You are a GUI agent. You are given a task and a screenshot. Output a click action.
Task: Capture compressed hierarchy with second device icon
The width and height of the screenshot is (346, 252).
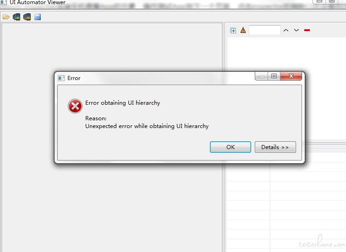27,17
